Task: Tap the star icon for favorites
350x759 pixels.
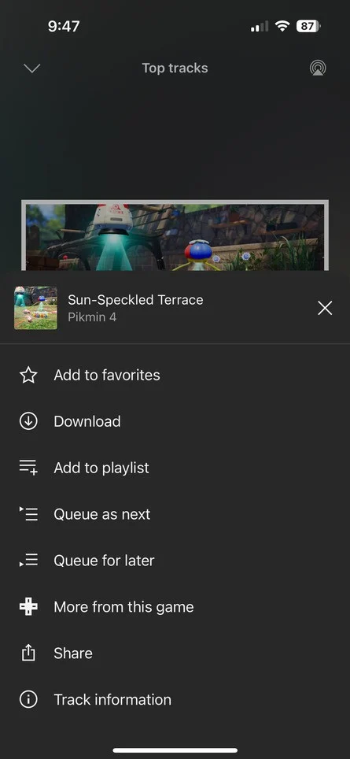Action: [x=28, y=375]
